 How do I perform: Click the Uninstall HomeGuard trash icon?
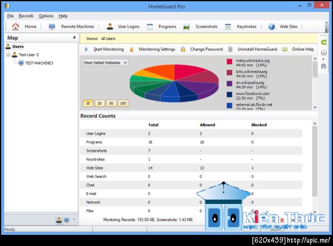click(230, 49)
